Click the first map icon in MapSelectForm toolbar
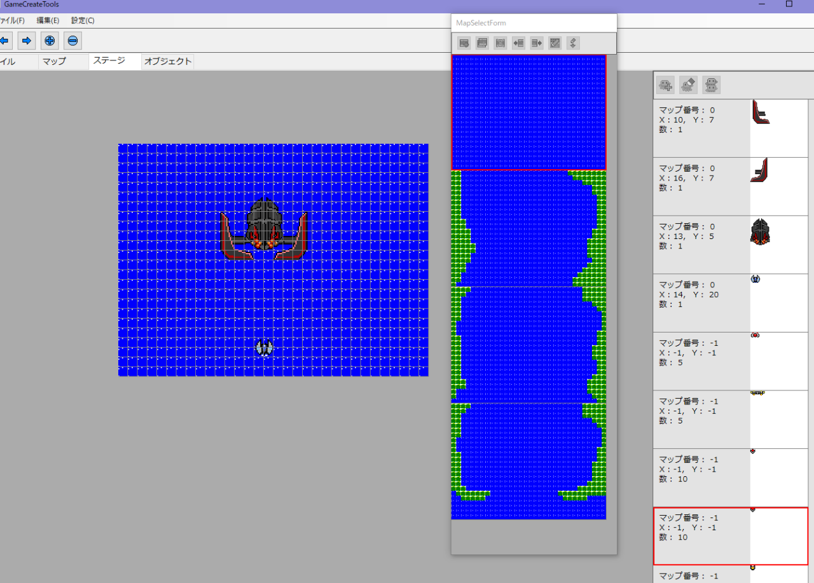Viewport: 814px width, 583px height. click(x=464, y=43)
